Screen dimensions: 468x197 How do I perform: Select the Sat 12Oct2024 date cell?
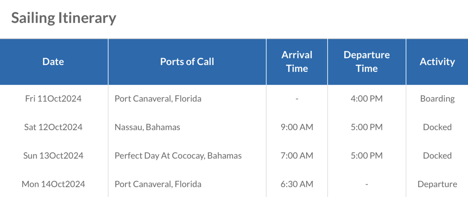click(53, 127)
